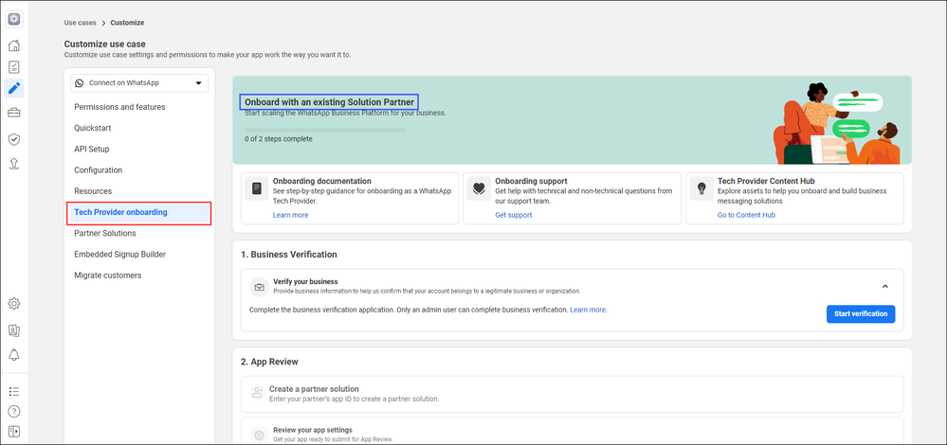Click the 1. Business Verification heading
The width and height of the screenshot is (947, 445).
point(289,255)
